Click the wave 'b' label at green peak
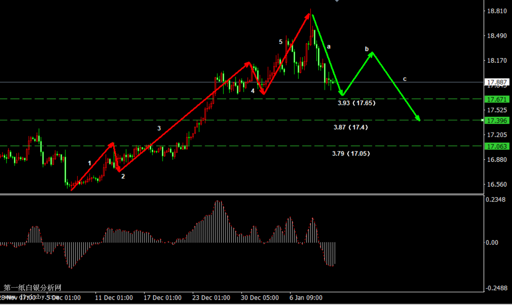The height and width of the screenshot is (305, 512). pyautogui.click(x=367, y=49)
